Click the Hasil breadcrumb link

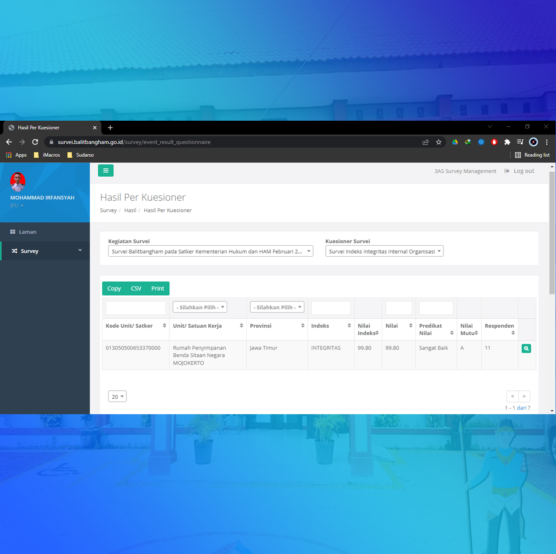[130, 210]
